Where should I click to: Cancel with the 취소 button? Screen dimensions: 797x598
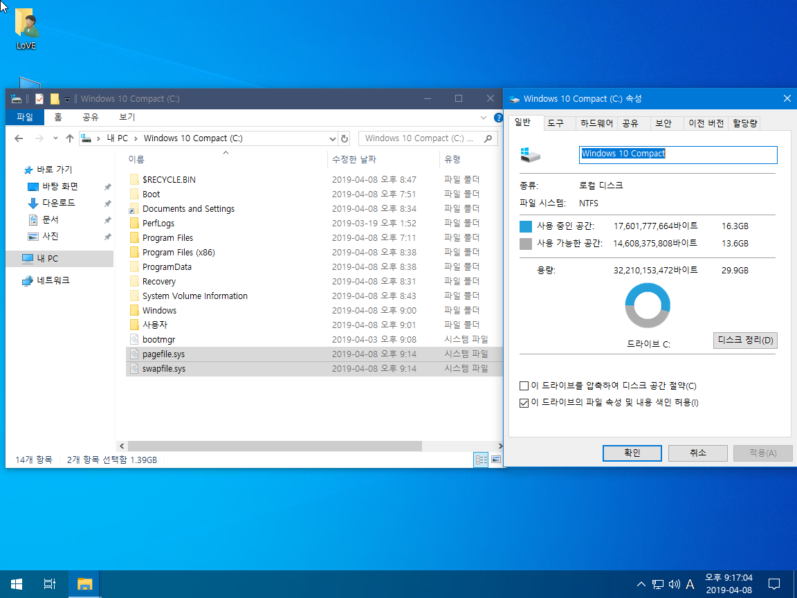click(x=697, y=453)
